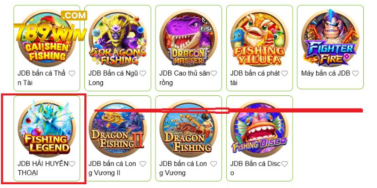Open the Dragon Master game icon

(x=188, y=38)
